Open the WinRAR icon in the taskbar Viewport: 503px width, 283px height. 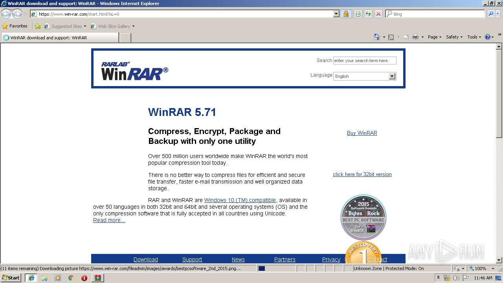click(x=97, y=277)
